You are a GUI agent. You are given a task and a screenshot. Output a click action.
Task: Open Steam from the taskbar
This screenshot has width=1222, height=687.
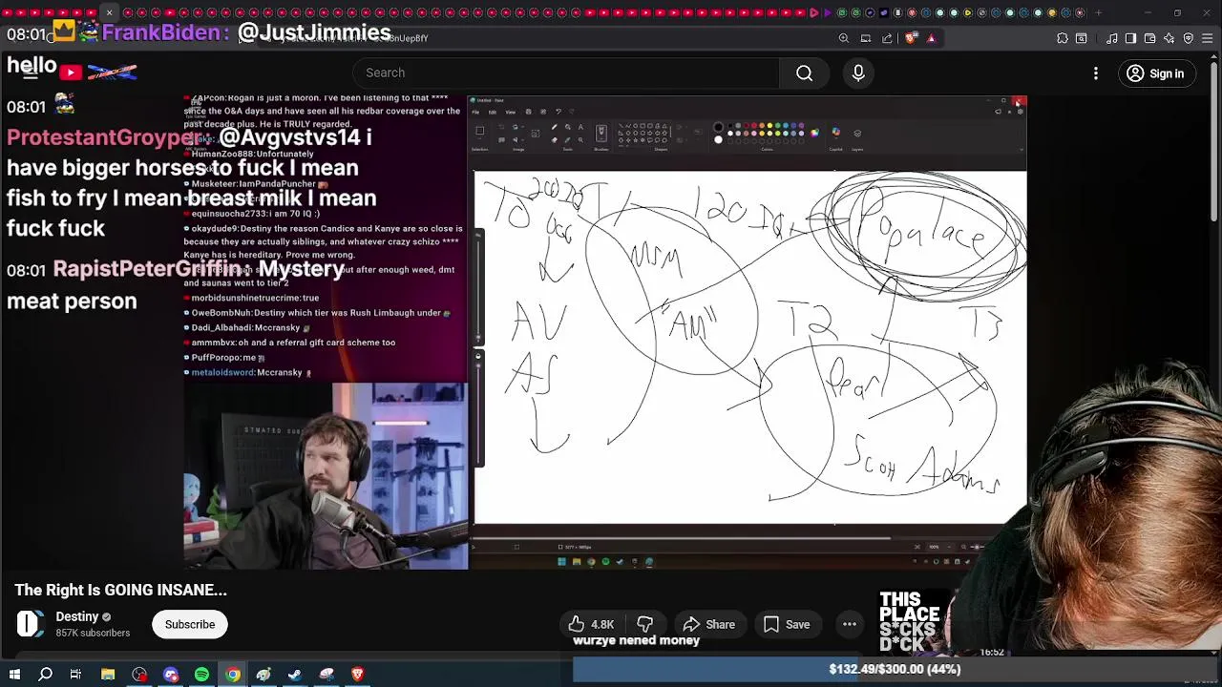tap(295, 675)
